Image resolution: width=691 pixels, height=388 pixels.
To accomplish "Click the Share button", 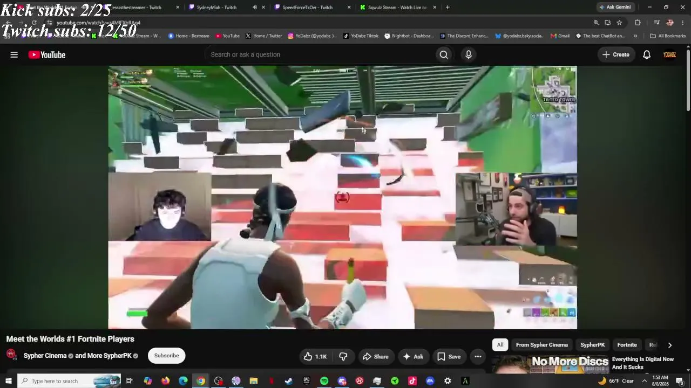I will (x=375, y=356).
